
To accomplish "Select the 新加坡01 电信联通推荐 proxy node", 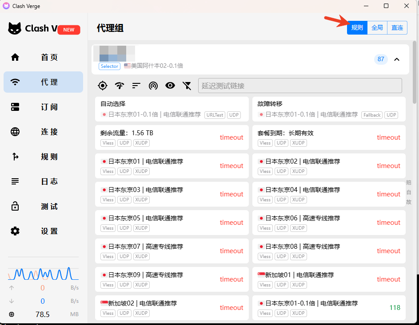I will (x=328, y=279).
